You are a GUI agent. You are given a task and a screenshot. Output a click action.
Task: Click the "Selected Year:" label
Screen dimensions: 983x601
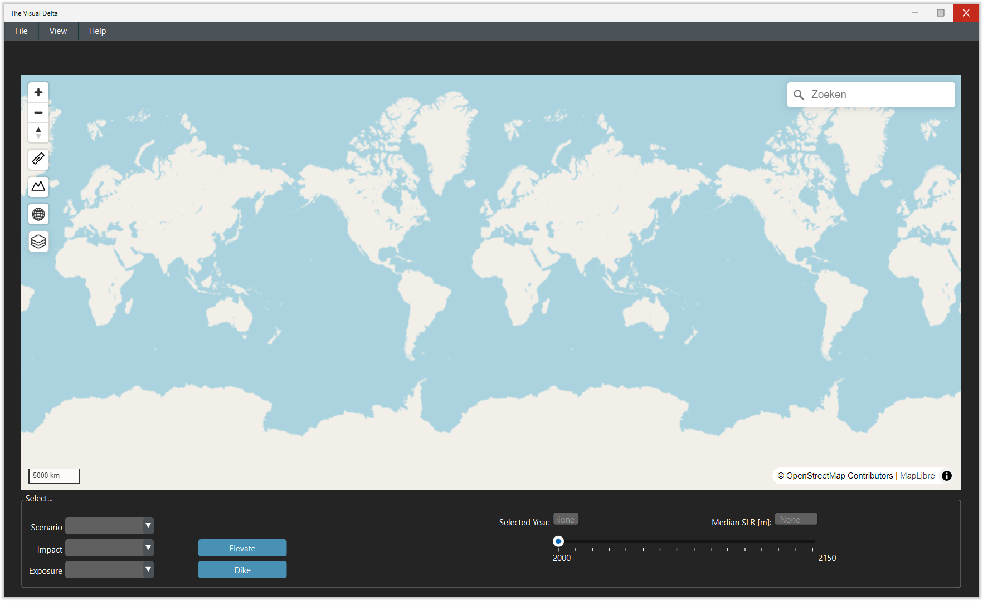(524, 523)
